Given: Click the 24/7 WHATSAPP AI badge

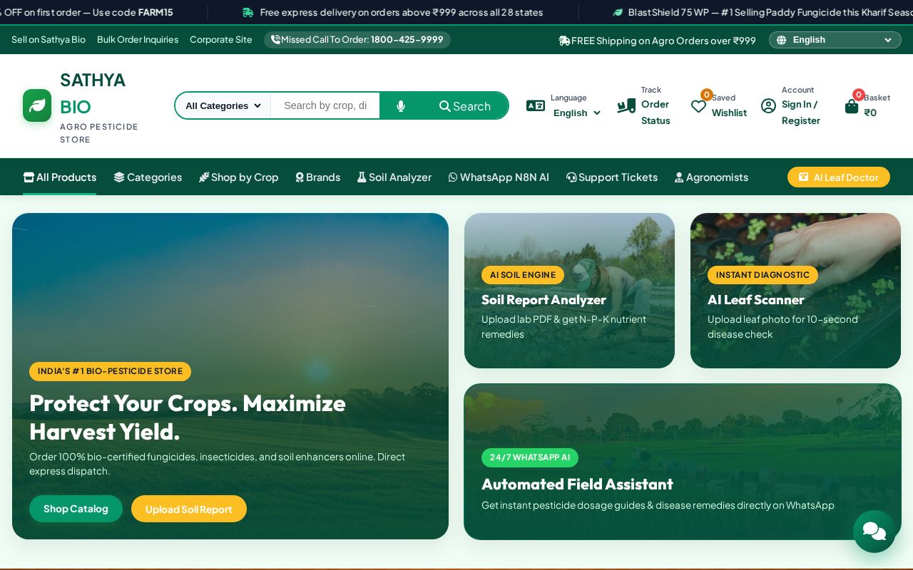Looking at the screenshot, I should [x=530, y=457].
